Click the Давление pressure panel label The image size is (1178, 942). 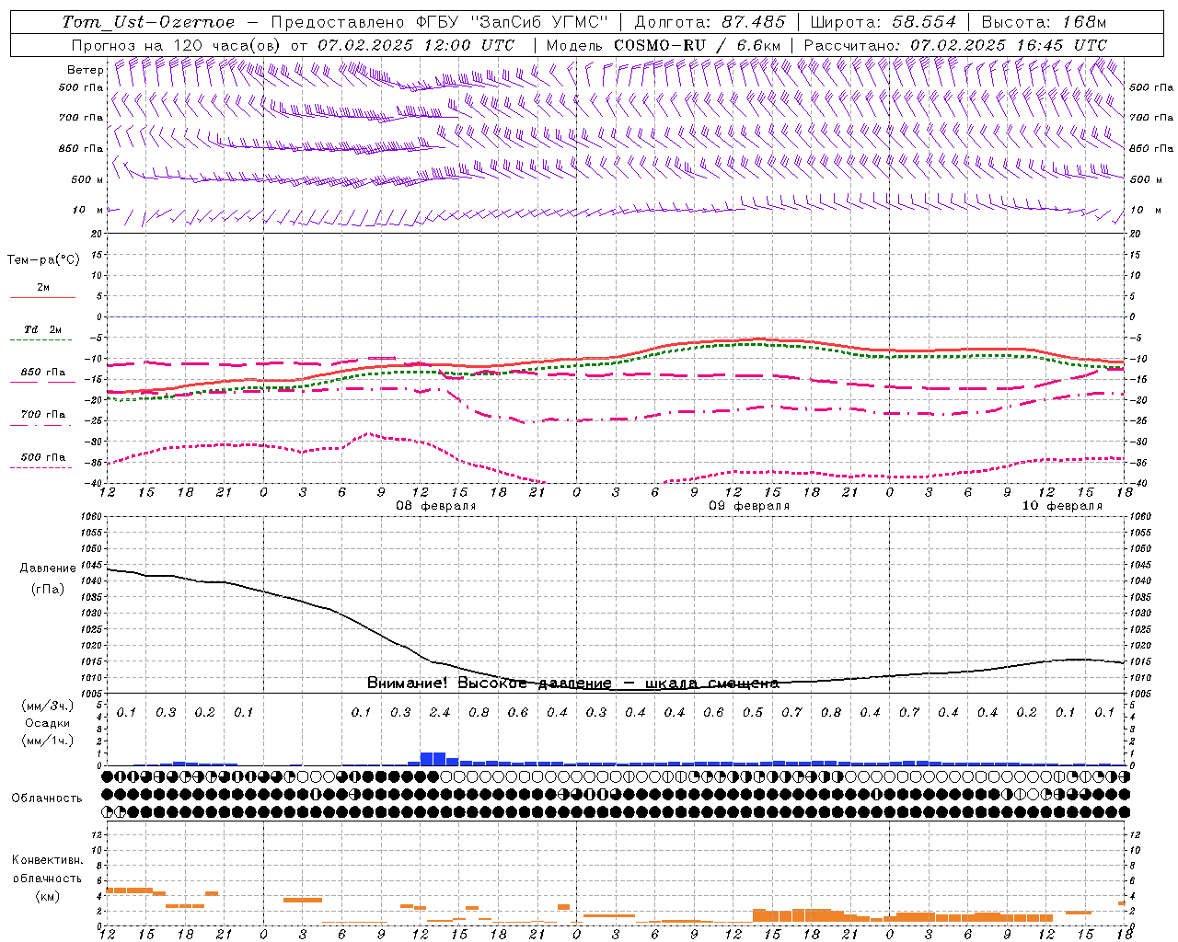[48, 569]
